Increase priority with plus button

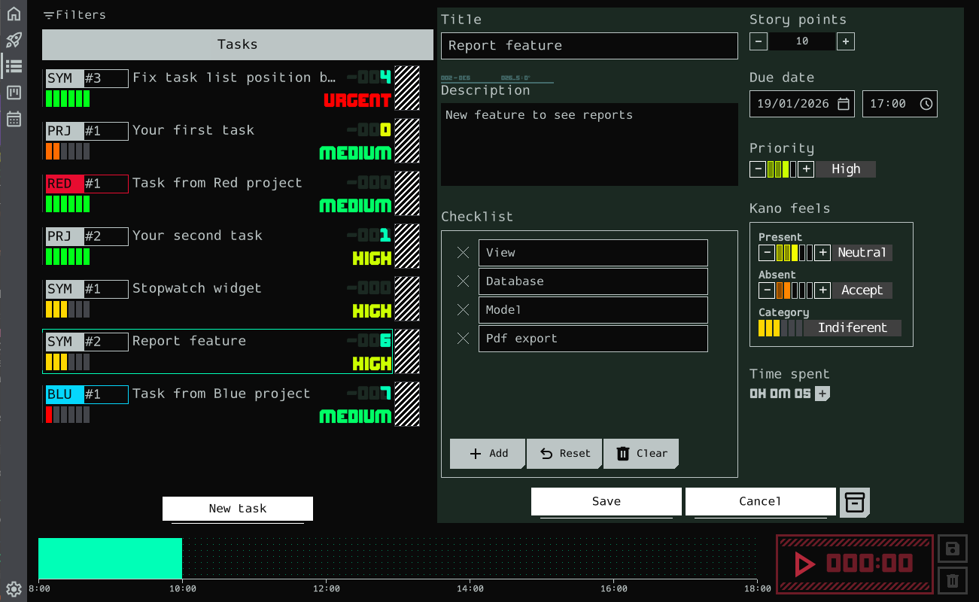click(806, 169)
